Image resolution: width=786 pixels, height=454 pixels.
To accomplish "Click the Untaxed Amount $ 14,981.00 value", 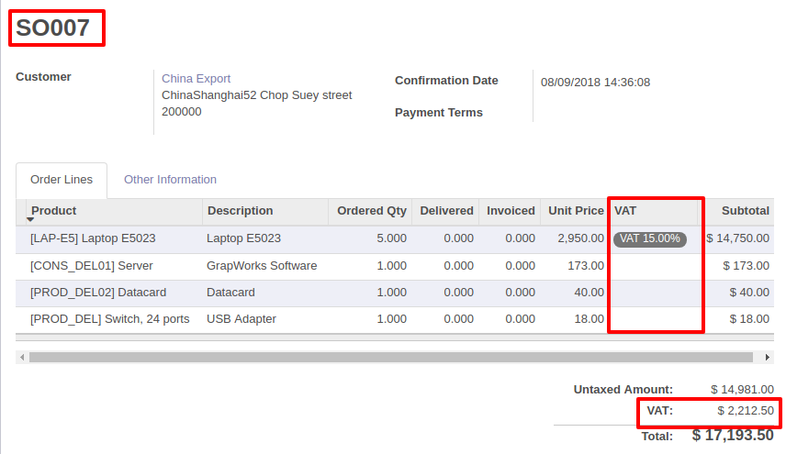I will [743, 390].
